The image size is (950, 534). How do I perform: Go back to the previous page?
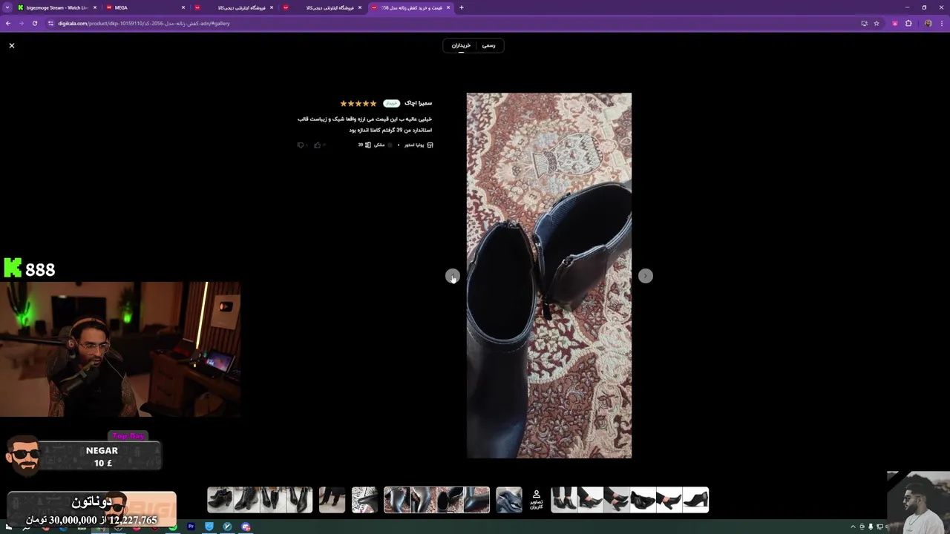click(x=8, y=23)
